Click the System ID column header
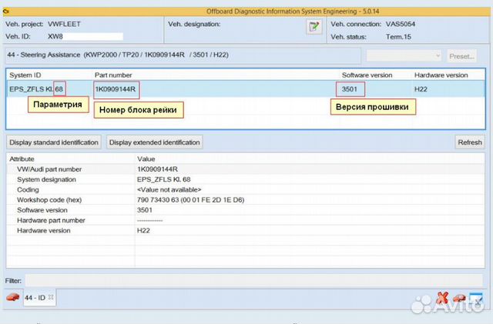The image size is (493, 324). [25, 75]
